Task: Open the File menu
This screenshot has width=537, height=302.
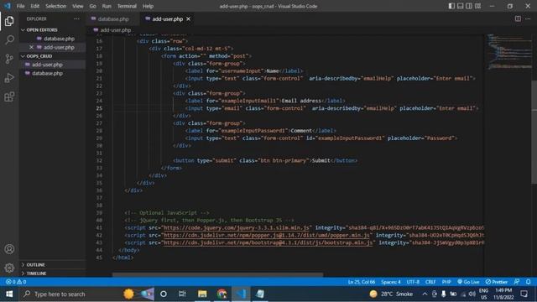Action: coord(20,6)
